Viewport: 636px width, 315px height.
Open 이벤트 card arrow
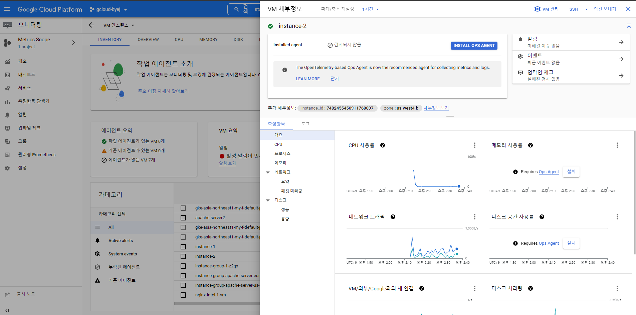click(621, 59)
